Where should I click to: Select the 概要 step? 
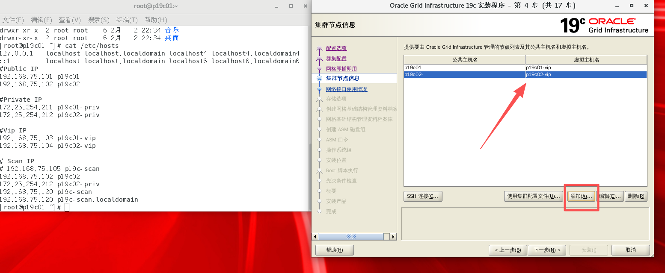pyautogui.click(x=331, y=191)
